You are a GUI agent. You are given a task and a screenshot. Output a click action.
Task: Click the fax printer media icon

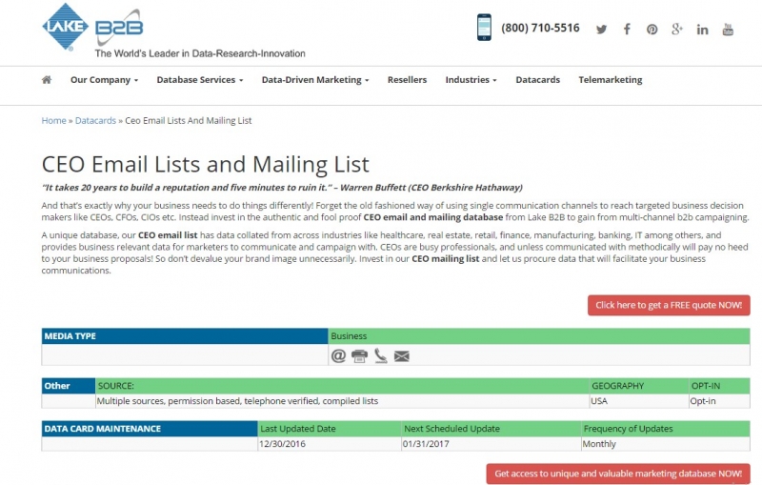[x=360, y=356]
